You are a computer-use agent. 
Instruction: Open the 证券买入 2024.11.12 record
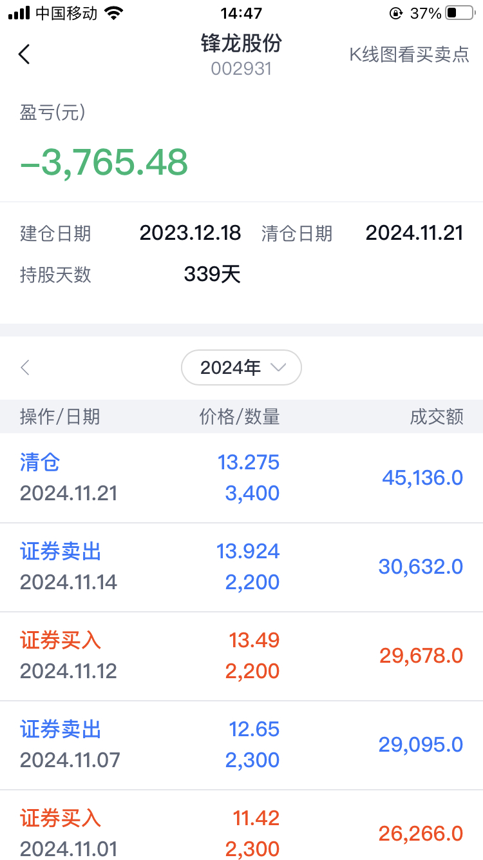[241, 656]
